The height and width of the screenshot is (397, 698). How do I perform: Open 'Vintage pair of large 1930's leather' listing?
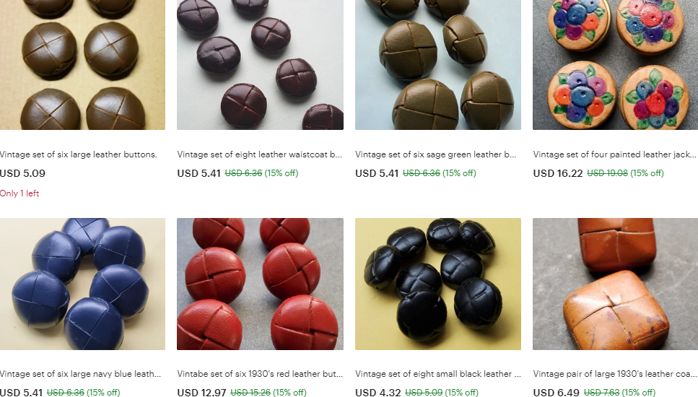614,374
